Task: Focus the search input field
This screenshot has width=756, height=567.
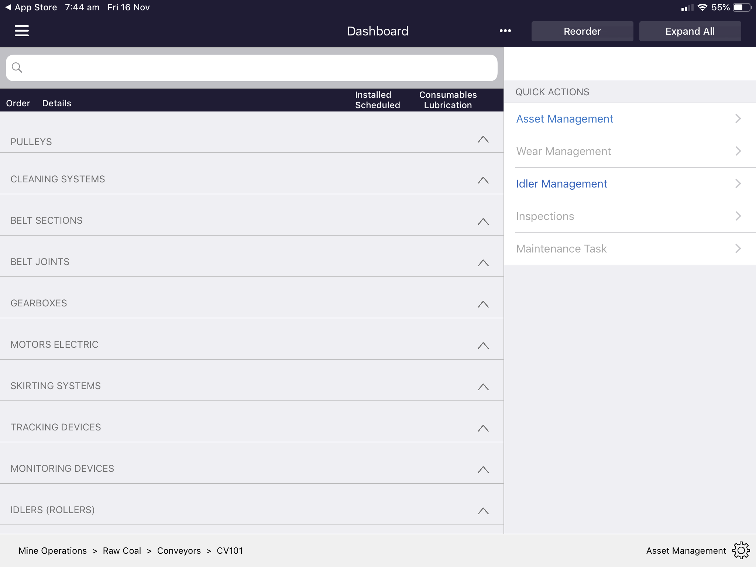Action: click(252, 68)
